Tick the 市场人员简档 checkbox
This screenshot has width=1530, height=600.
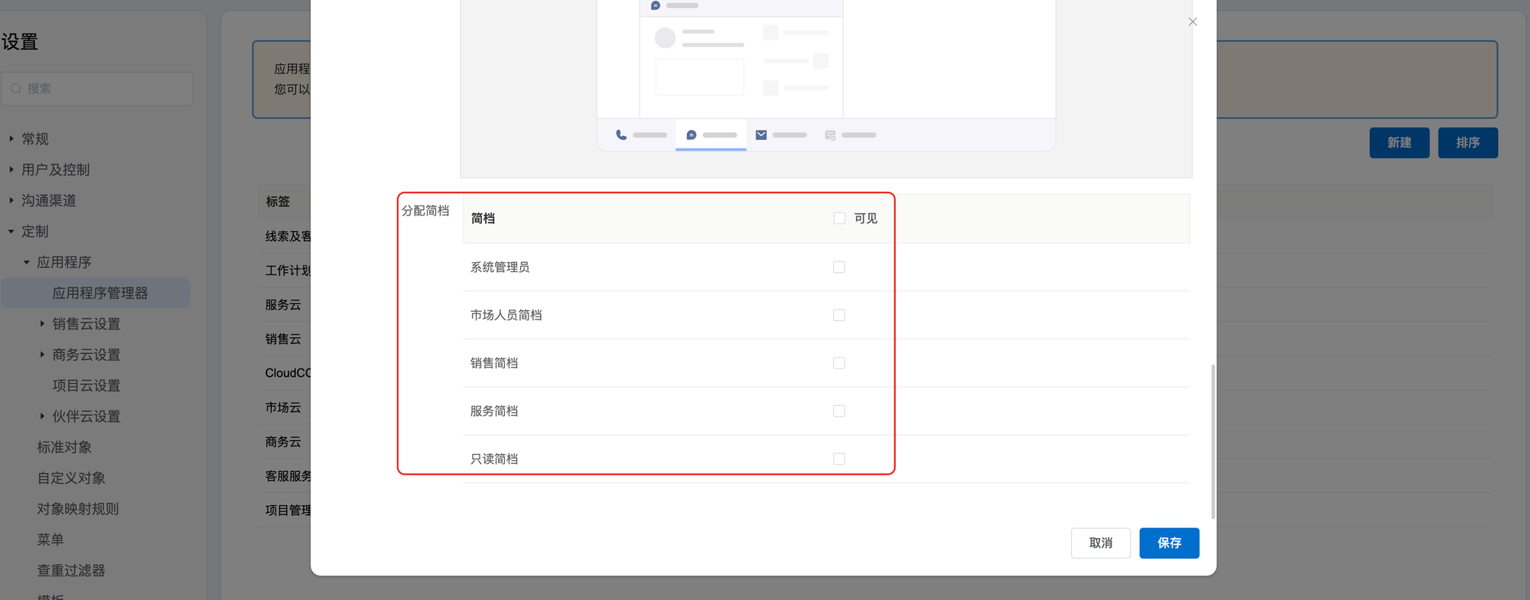[839, 315]
